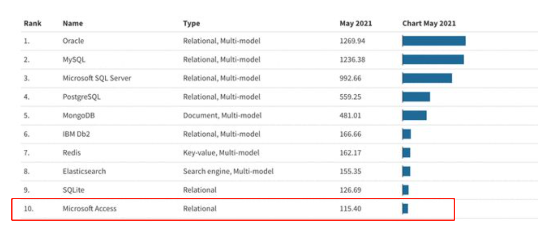Click the Oracle database name

[x=73, y=41]
